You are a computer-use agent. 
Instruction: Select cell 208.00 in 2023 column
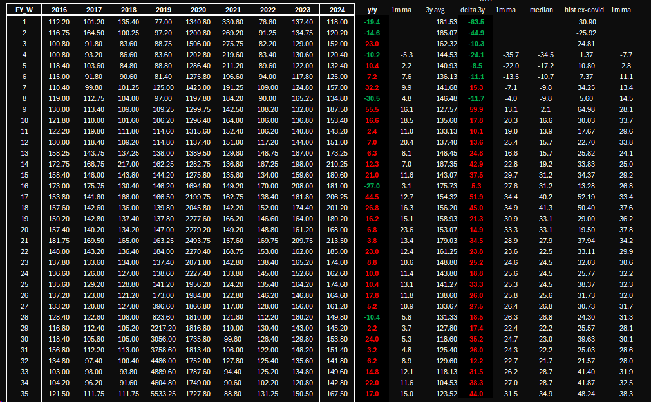(302, 186)
